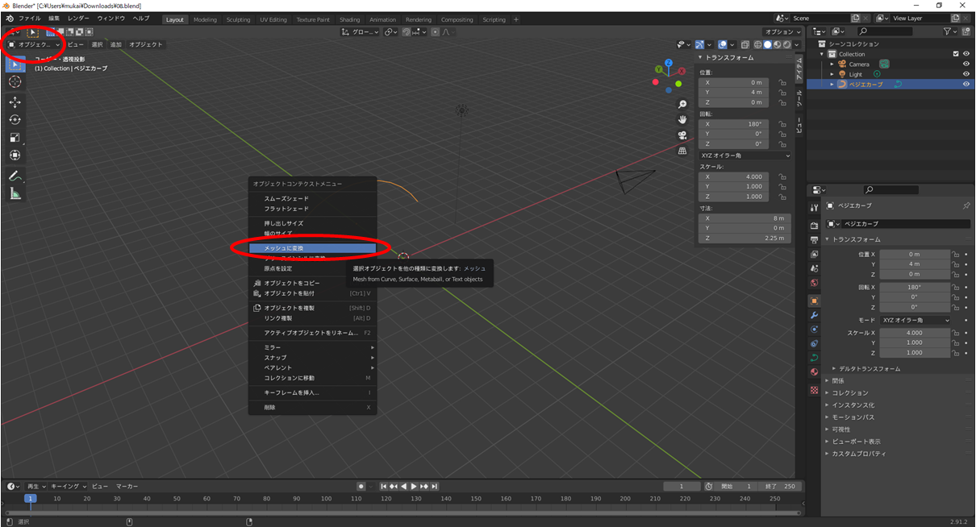Choose 原点を設定 in context menu
The image size is (976, 527).
[311, 268]
